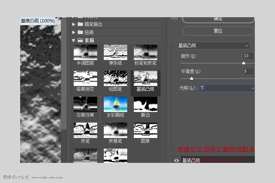Select the 便条纸 filter thumbnail

tap(115, 52)
